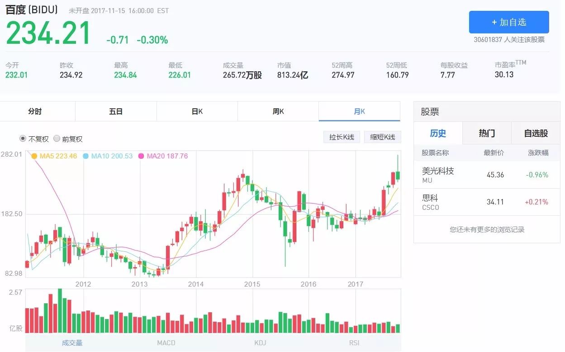Image resolution: width=565 pixels, height=352 pixels.
Task: Display the RSI indicator
Action: tap(354, 343)
